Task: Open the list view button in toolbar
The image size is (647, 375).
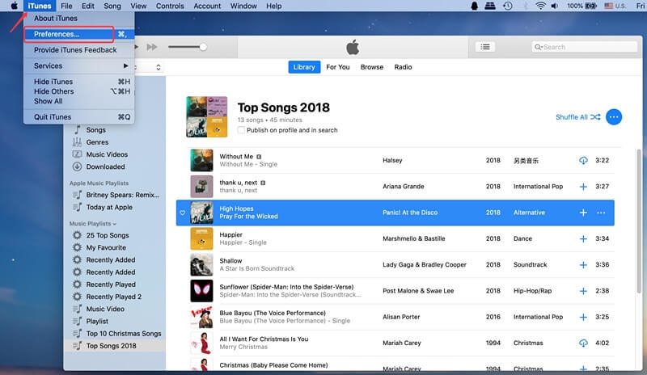Action: coord(485,47)
